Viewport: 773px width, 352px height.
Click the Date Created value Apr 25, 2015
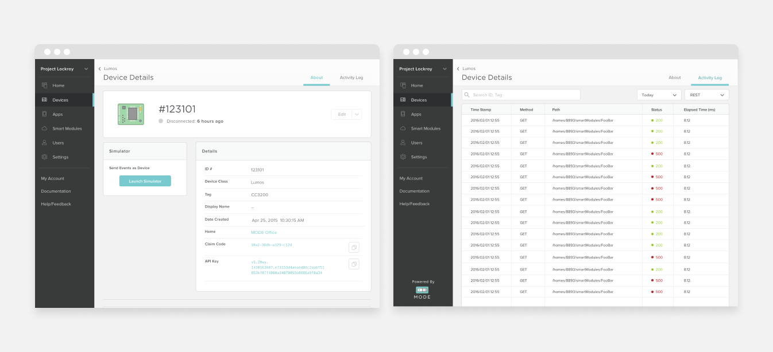click(x=278, y=220)
